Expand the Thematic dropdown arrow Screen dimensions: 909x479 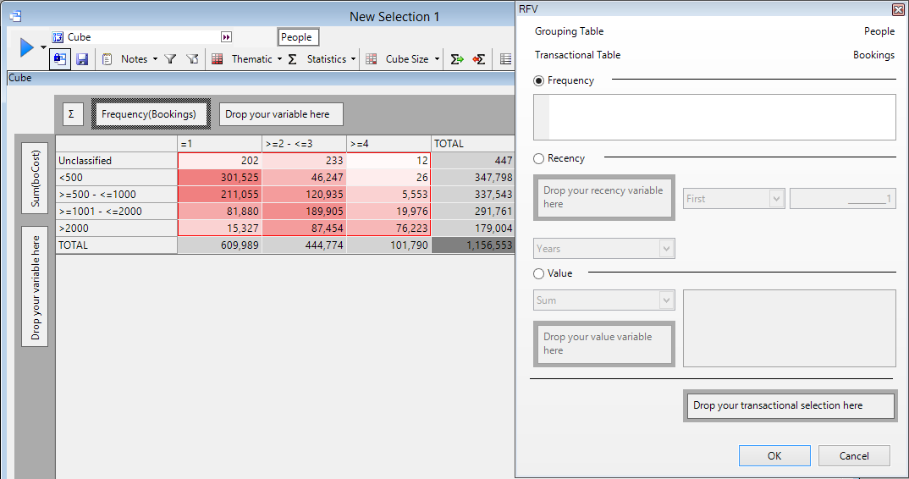279,59
